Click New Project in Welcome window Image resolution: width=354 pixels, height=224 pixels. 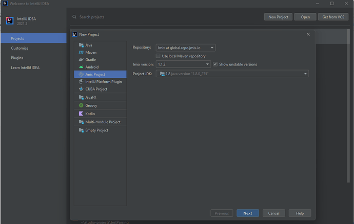(x=278, y=17)
